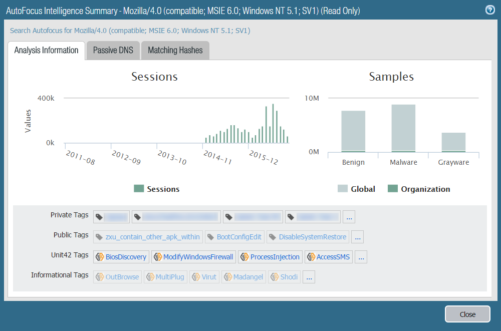This screenshot has height=331, width=501.
Task: Open Search Autofocus for Mozilla/4.0 link
Action: pyautogui.click(x=130, y=31)
